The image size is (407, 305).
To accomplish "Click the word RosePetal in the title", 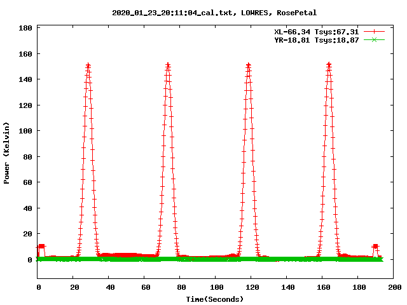I will [297, 13].
